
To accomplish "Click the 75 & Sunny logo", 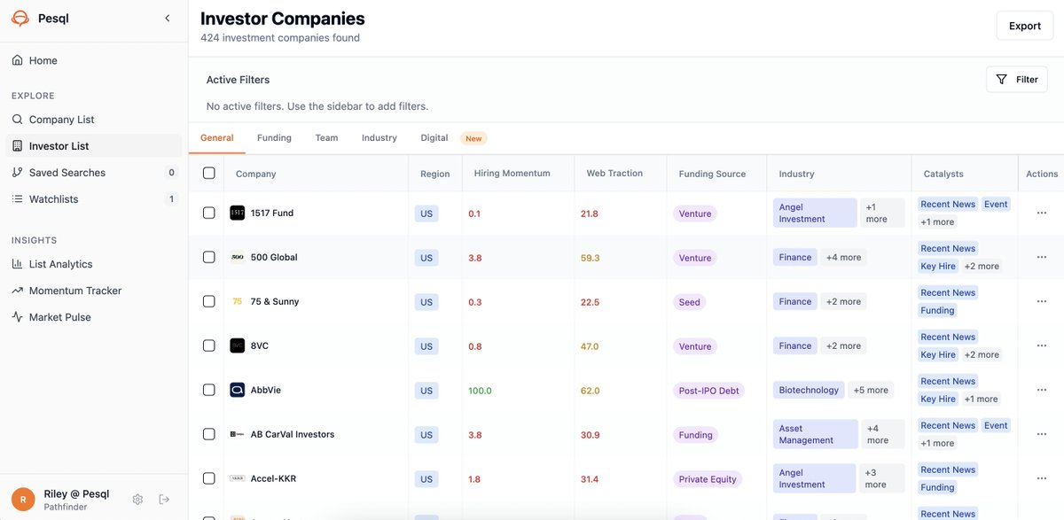I will [237, 301].
